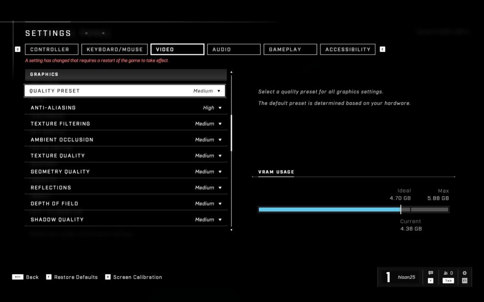Open the Quality Preset dropdown
The image size is (484, 302).
[x=125, y=91]
